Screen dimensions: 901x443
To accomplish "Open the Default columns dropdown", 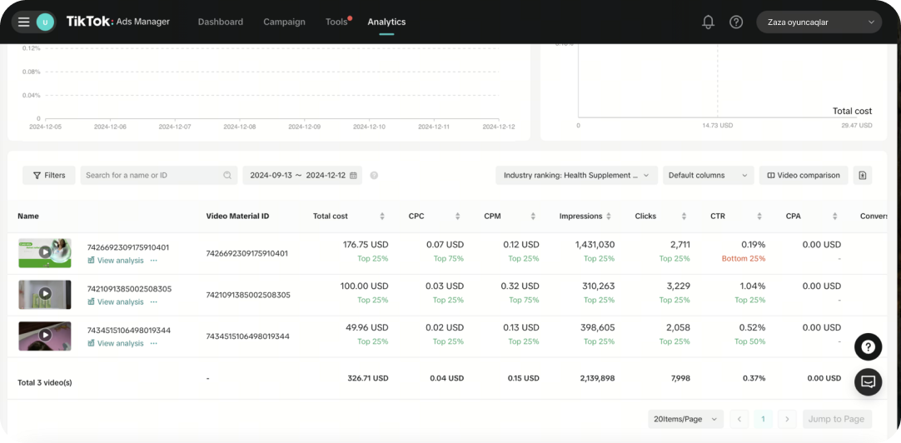I will [708, 176].
